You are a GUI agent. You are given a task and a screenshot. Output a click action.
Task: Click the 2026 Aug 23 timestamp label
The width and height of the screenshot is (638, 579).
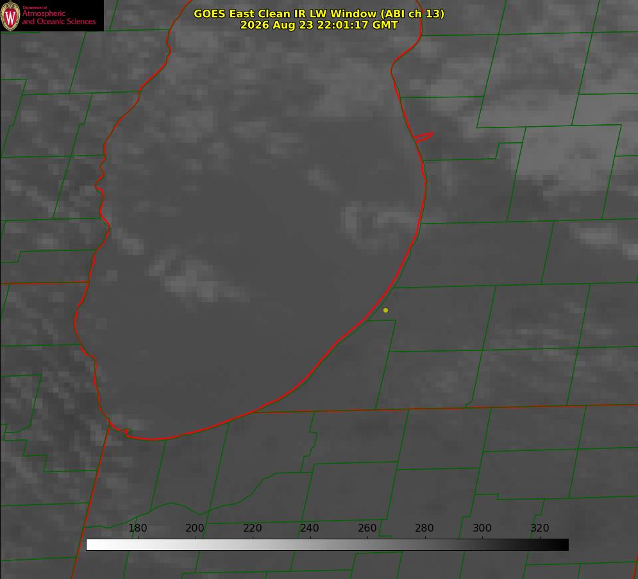tap(319, 25)
